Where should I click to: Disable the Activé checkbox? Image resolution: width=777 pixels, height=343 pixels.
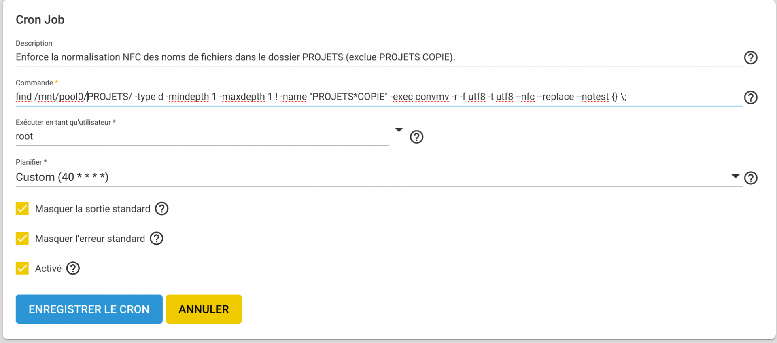22,268
